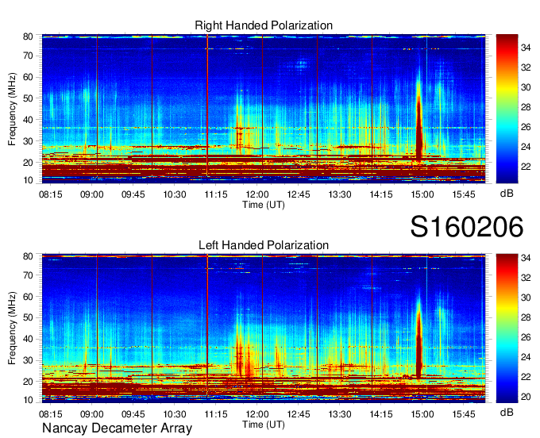Click the 08:15 tick label of Right Handed plot
The height and width of the screenshot is (438, 540).
pos(51,194)
